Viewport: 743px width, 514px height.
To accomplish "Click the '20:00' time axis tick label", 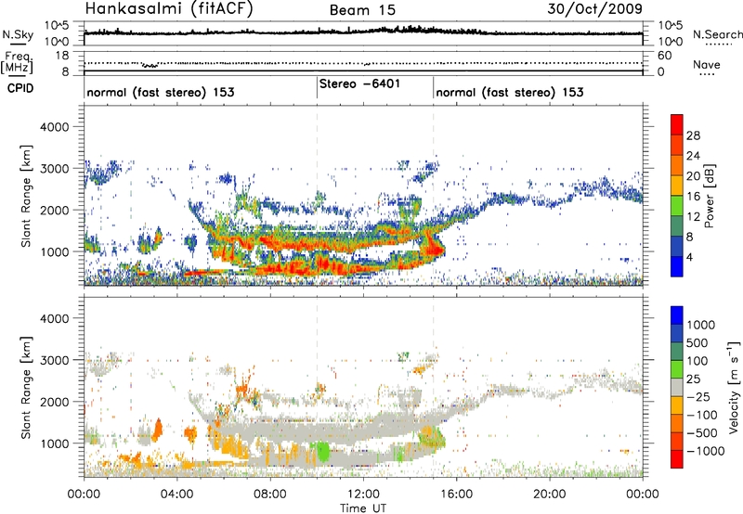I will (x=550, y=495).
